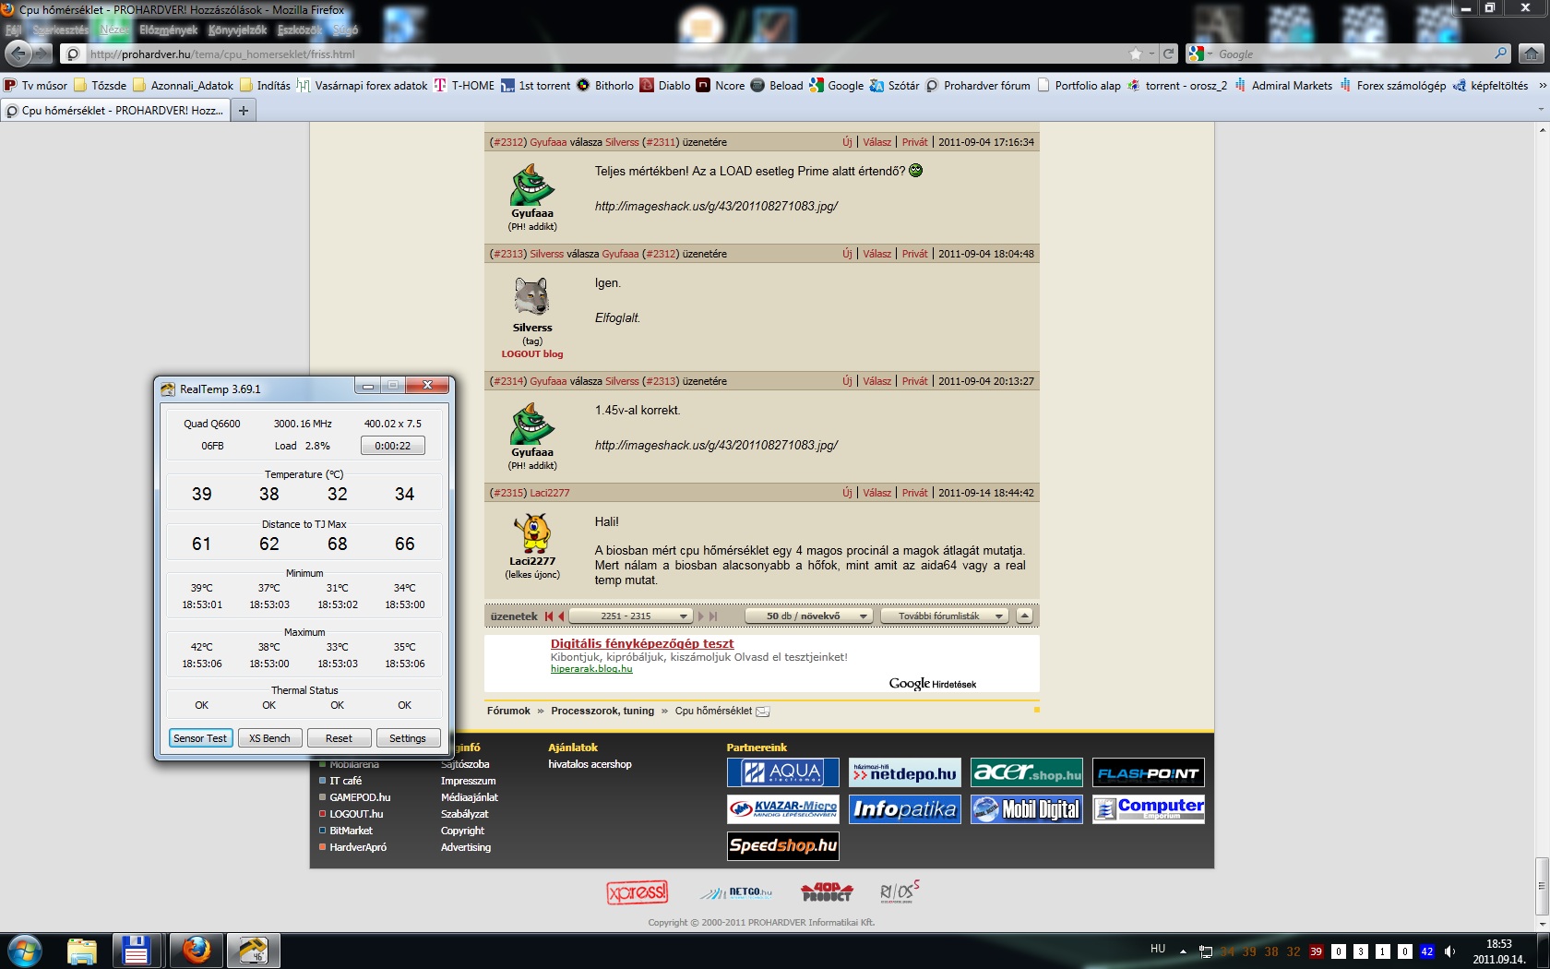Go to the previous message page arrow
This screenshot has width=1550, height=969.
(561, 616)
